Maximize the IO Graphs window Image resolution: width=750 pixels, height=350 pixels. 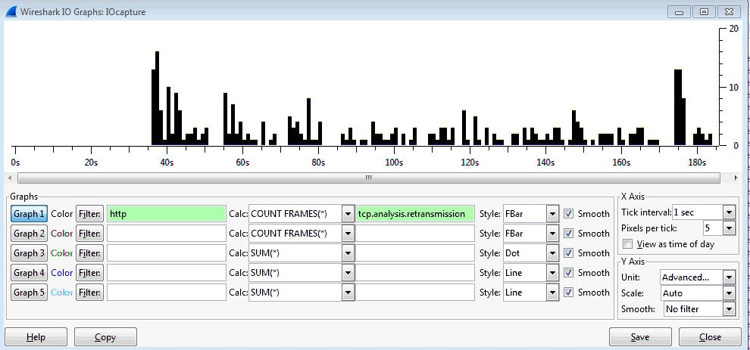[x=704, y=11]
